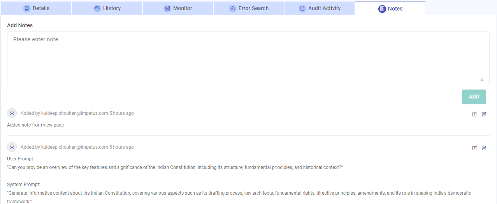
Task: Click the History tab clock icon
Action: pos(97,8)
